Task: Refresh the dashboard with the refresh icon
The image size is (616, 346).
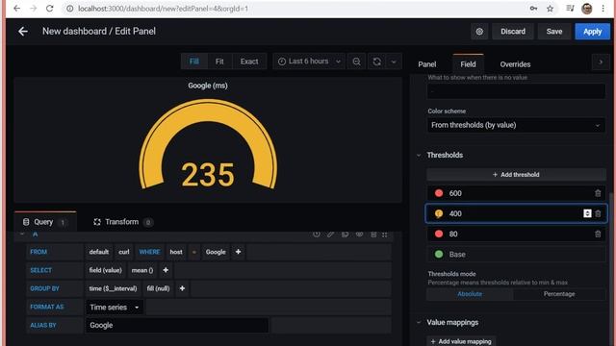Action: point(376,62)
